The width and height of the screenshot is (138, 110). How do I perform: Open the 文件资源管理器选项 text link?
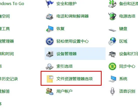(x=75, y=79)
